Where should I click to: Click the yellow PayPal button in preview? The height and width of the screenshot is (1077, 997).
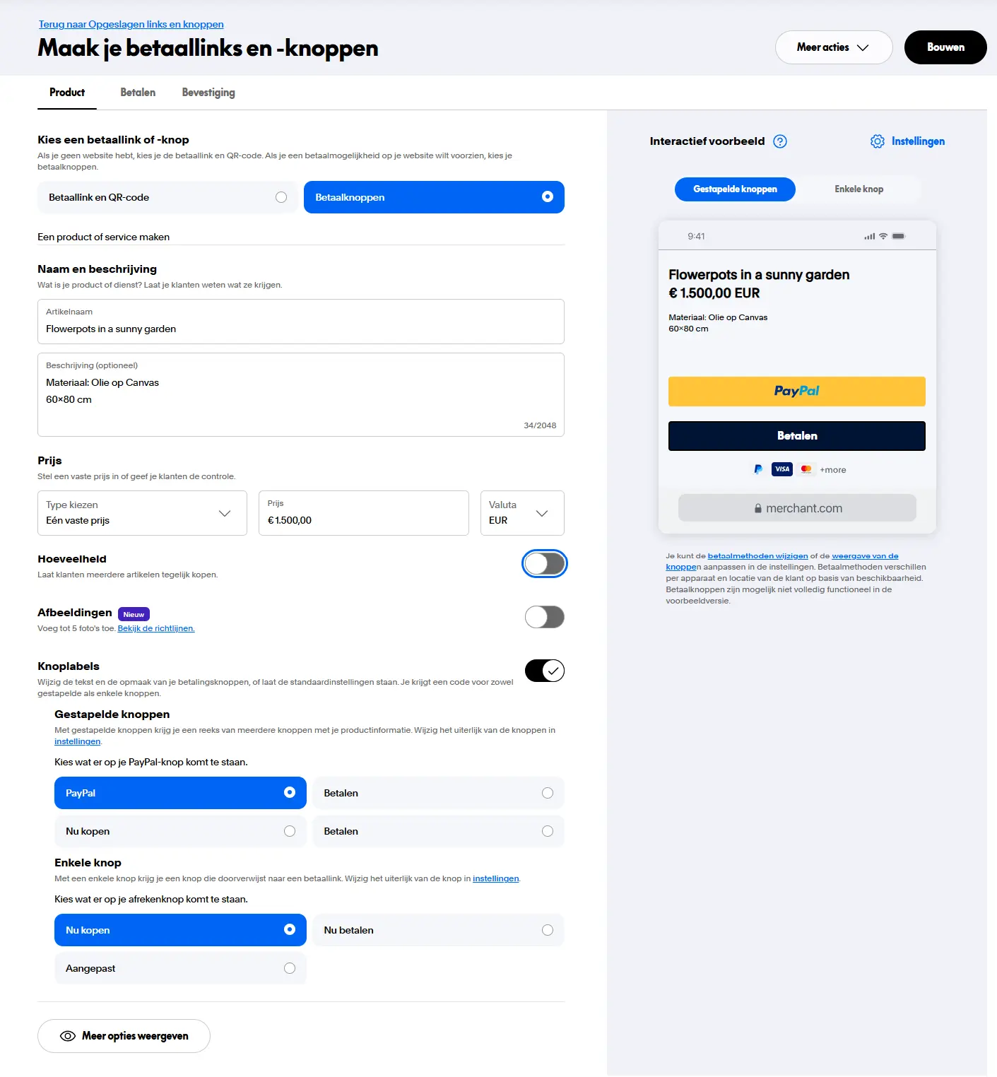point(796,392)
